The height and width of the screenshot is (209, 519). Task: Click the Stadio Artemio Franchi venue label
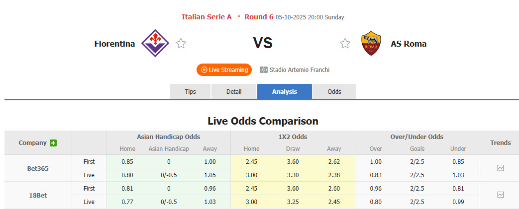click(x=300, y=70)
